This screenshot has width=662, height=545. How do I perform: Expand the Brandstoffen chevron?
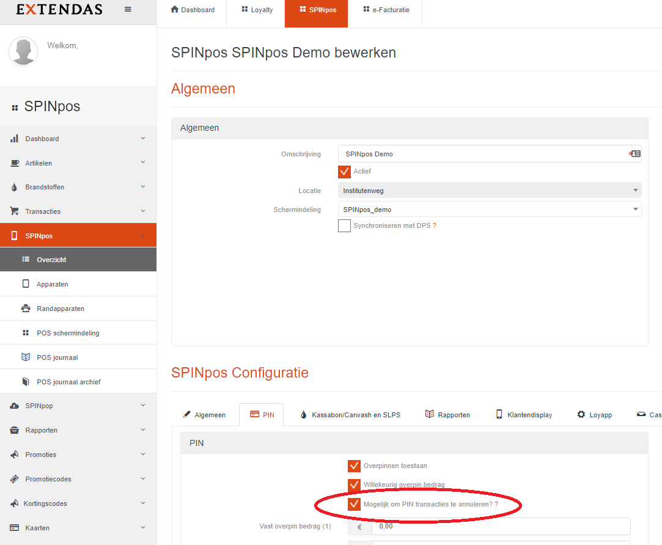point(142,186)
